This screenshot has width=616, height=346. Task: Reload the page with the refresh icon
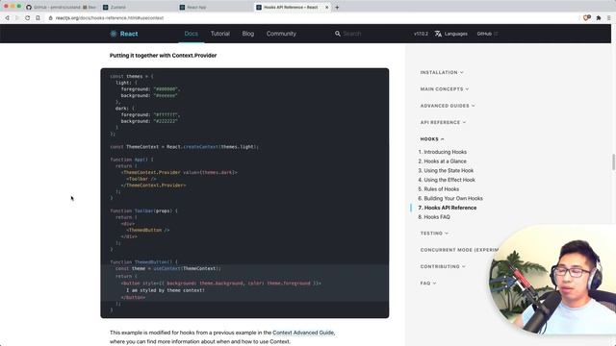click(28, 18)
